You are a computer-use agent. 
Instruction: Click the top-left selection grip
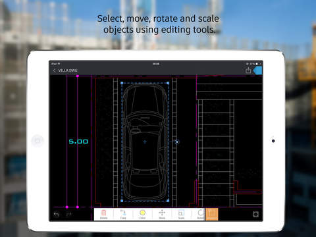coord(122,83)
